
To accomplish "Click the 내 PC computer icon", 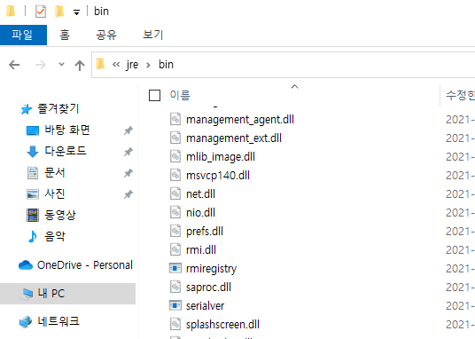I will (27, 294).
